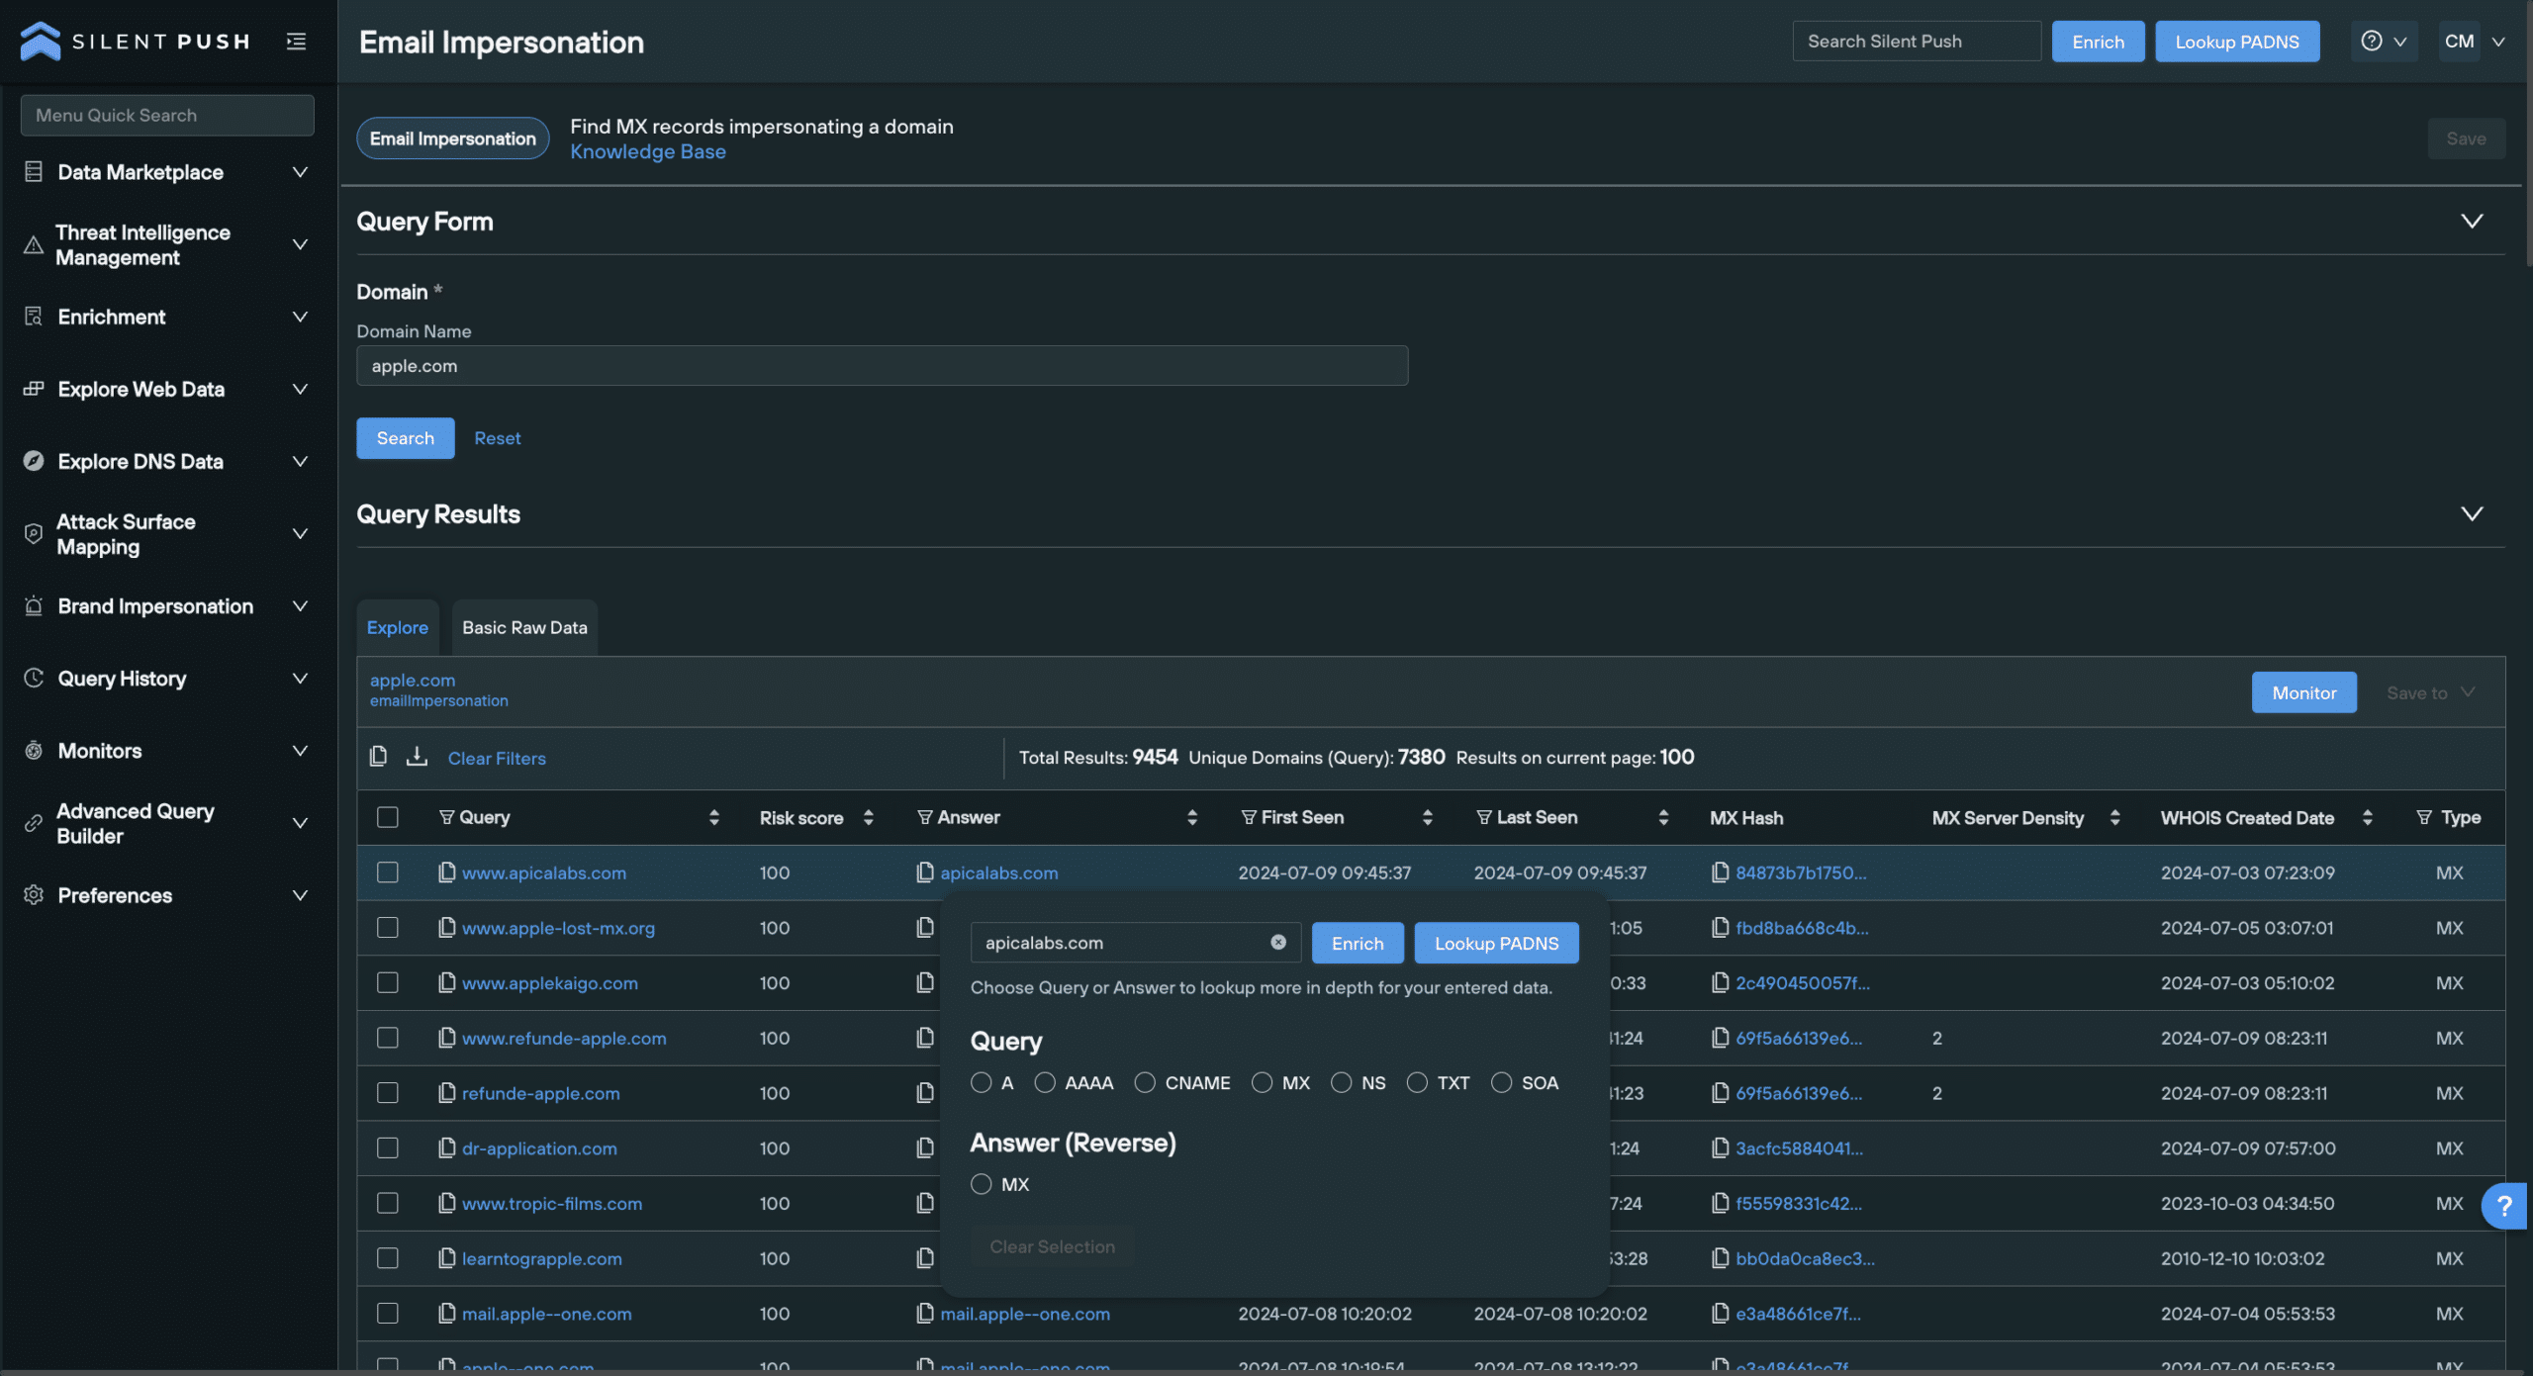Select the Explore tab

(397, 627)
